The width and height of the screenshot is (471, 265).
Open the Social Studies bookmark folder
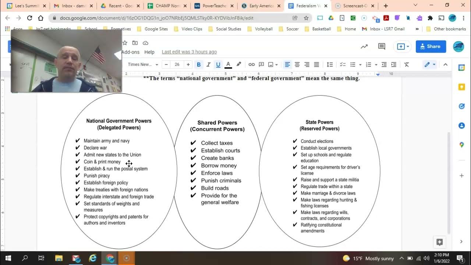(224, 29)
